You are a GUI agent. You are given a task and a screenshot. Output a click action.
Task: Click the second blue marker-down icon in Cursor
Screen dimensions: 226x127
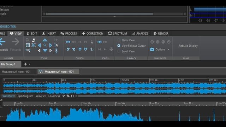(74, 49)
